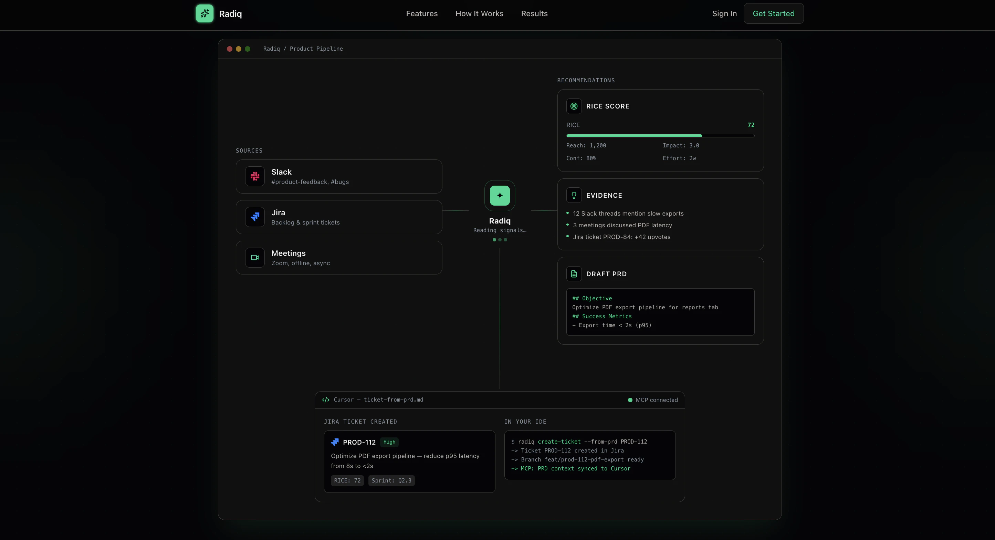Viewport: 995px width, 540px height.
Task: Click the 'JIRA TICKET CREATED' label
Action: pyautogui.click(x=360, y=422)
